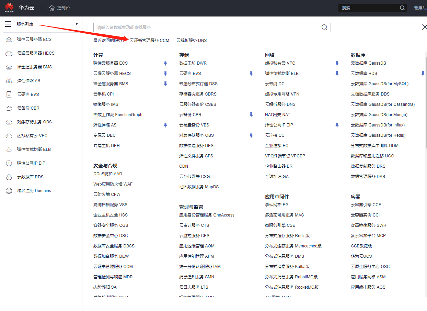
Task: Open the hamburger service list menu
Action: point(8,24)
